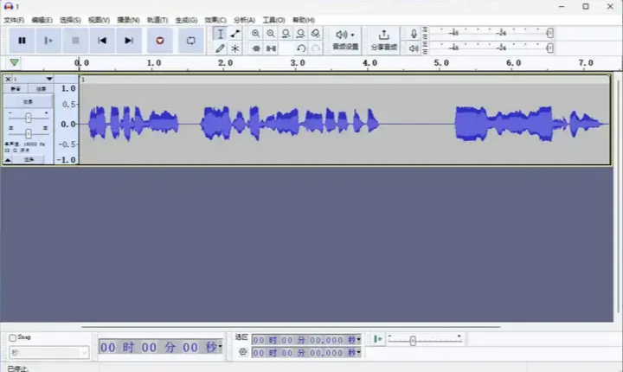The height and width of the screenshot is (372, 623).
Task: Click the Zoom In magnifier
Action: [256, 33]
